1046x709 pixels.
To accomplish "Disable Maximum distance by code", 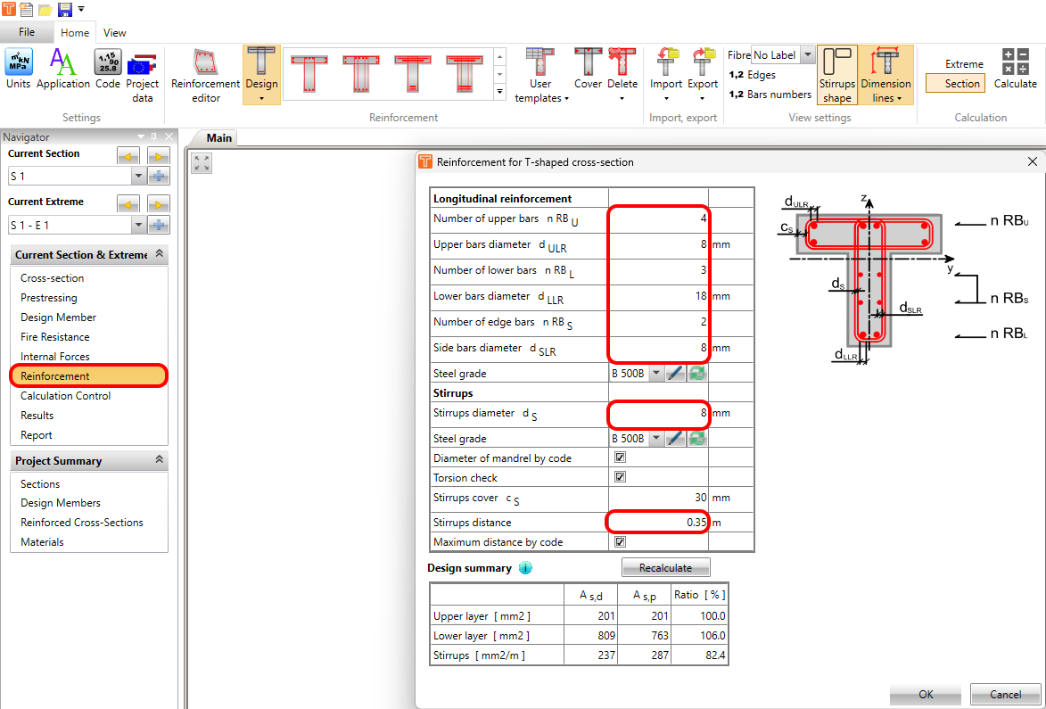I will tap(620, 542).
